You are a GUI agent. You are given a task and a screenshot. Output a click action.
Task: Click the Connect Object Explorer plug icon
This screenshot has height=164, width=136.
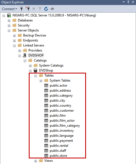coord(22,9)
